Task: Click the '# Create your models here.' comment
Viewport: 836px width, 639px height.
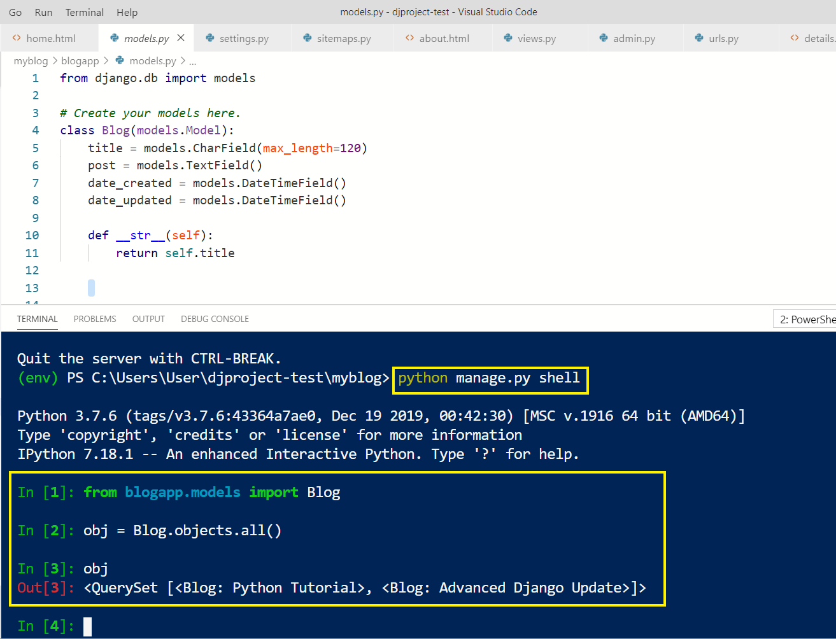Action: [x=150, y=113]
